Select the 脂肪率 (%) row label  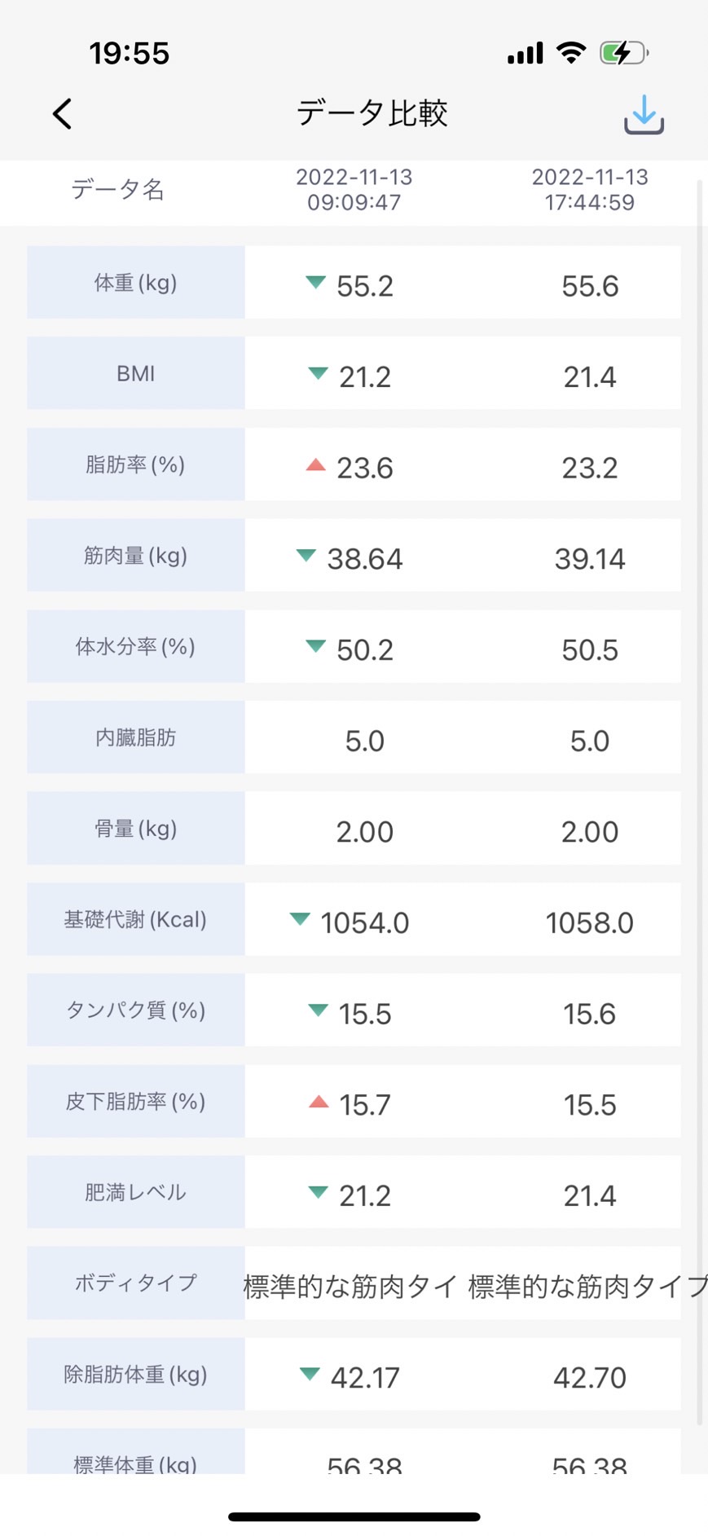pyautogui.click(x=136, y=464)
